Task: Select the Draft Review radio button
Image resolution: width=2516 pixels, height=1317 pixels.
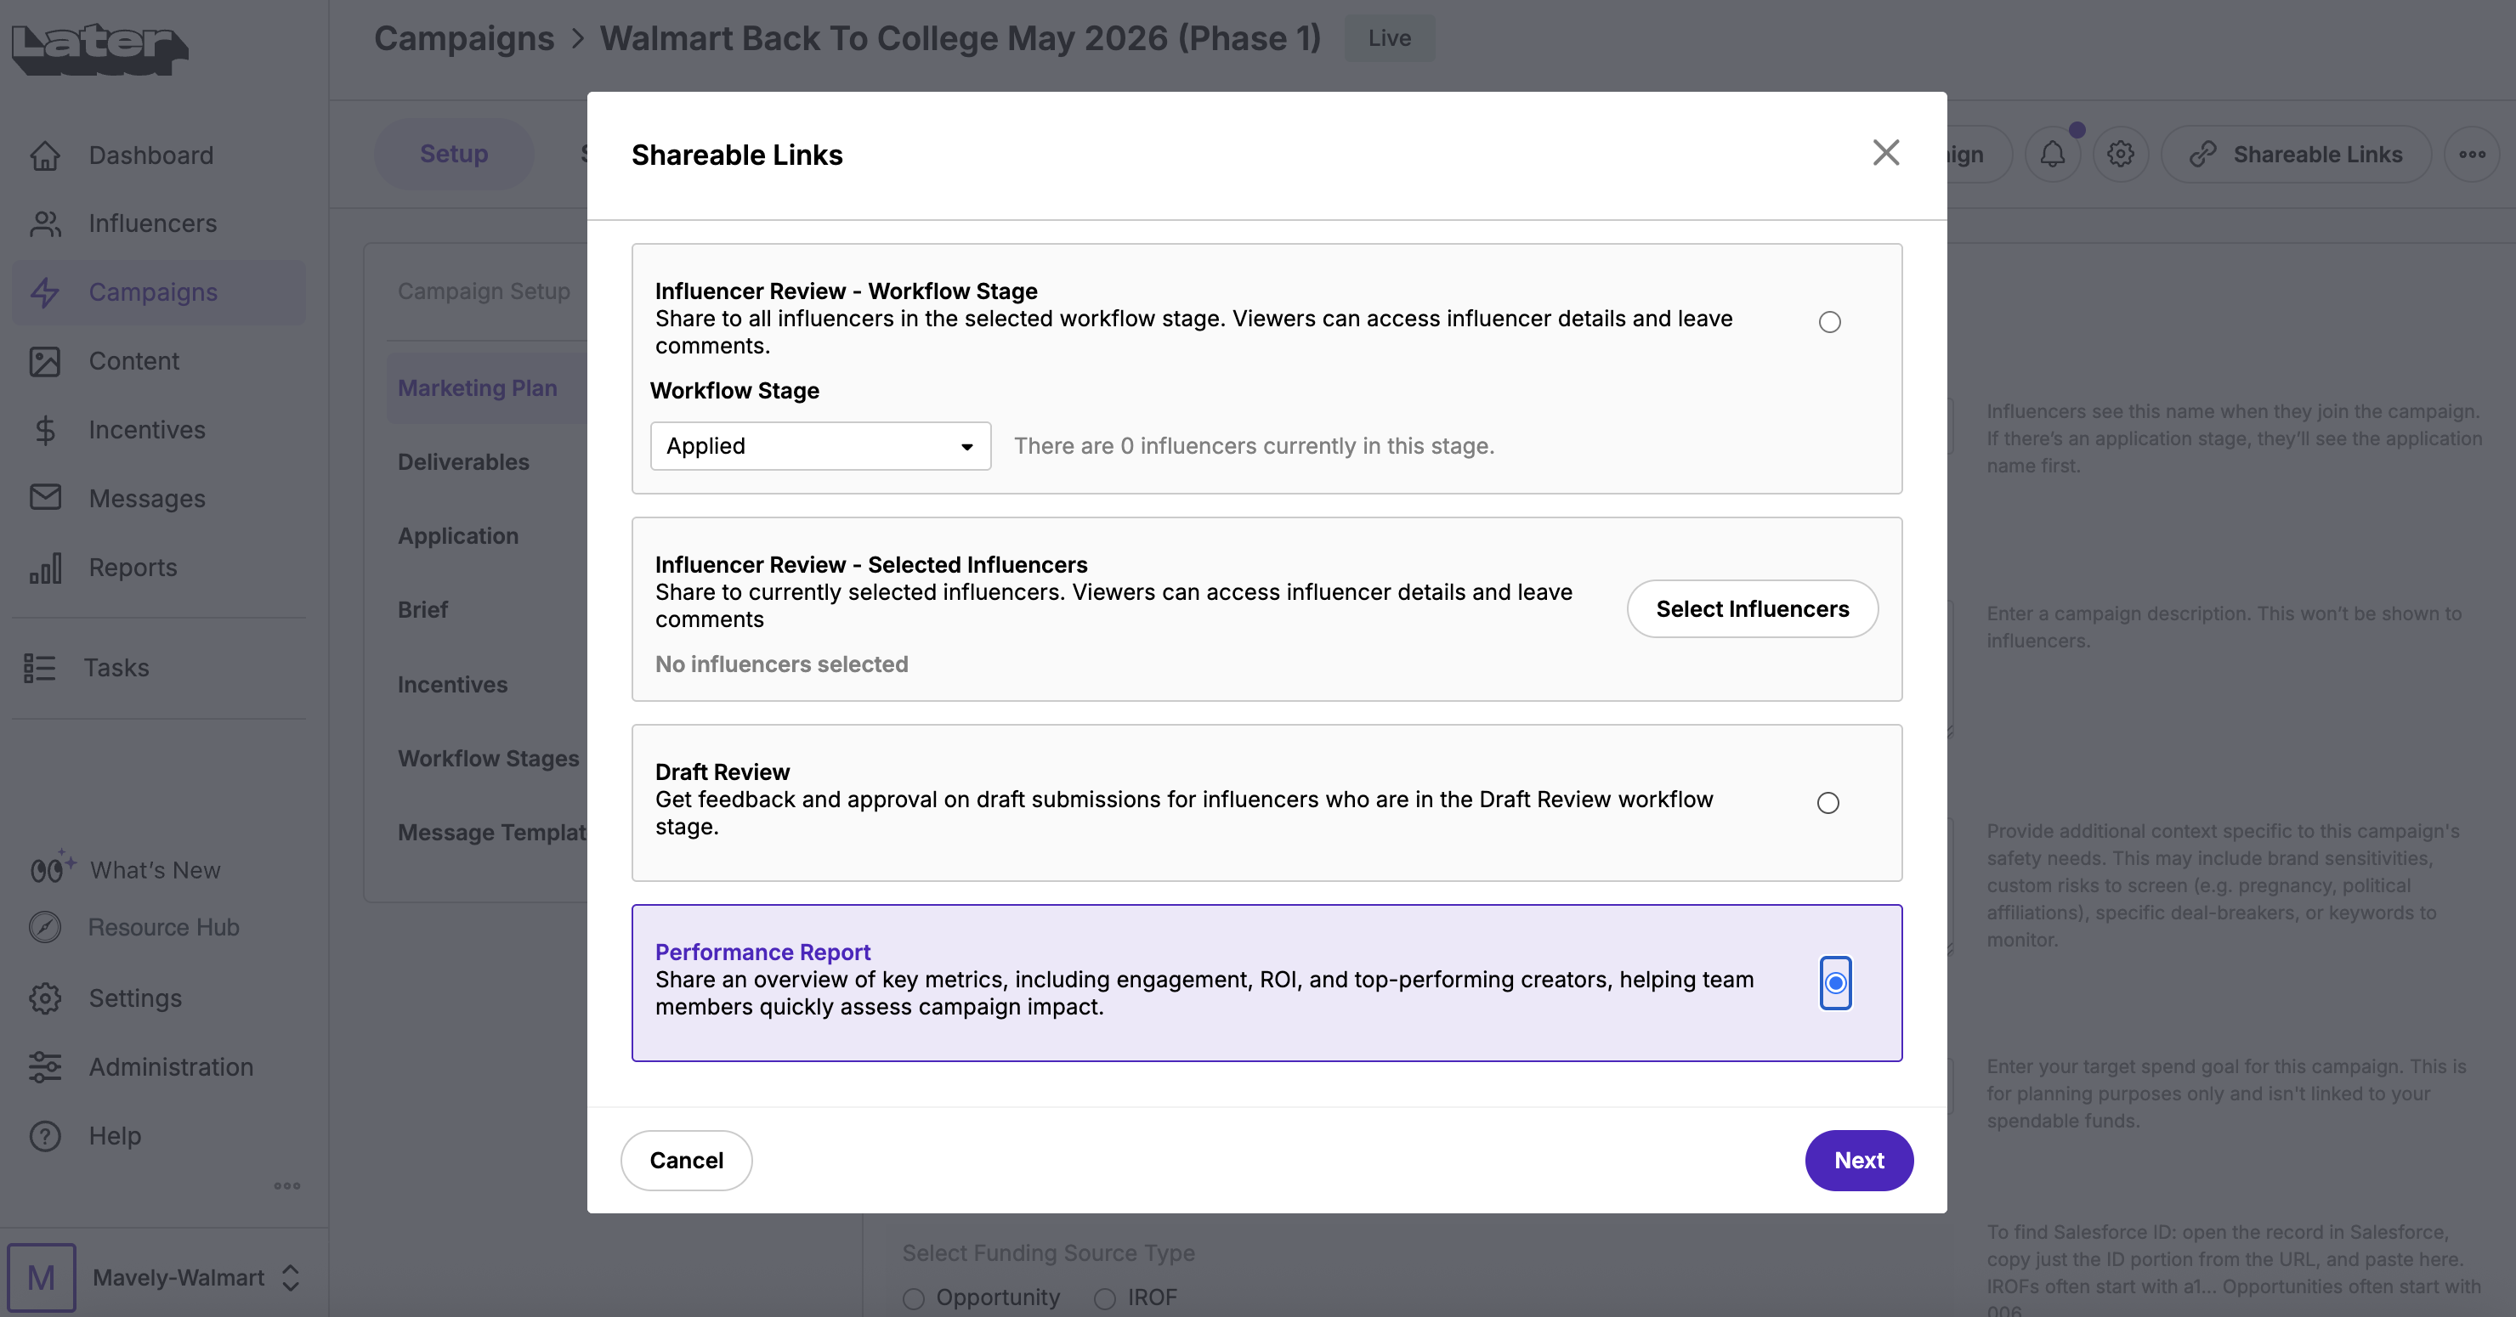Action: (1827, 802)
